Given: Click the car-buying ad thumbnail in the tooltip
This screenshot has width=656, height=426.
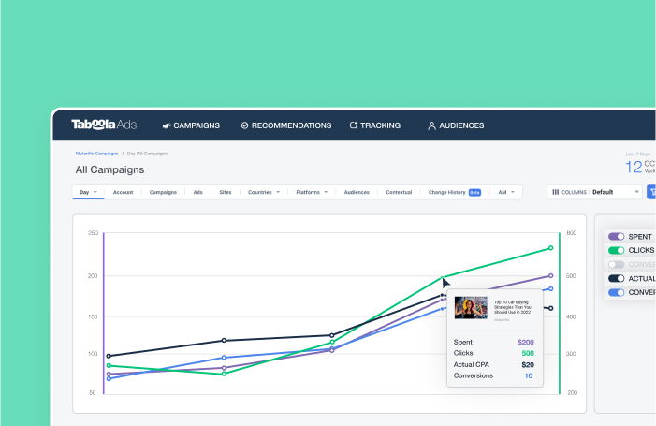Looking at the screenshot, I should coord(471,308).
